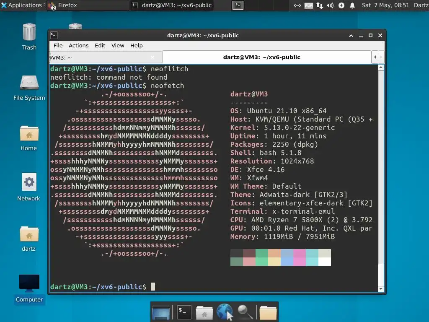Click the Show Desktop dock icon
Image resolution: width=429 pixels, height=322 pixels.
click(x=161, y=312)
